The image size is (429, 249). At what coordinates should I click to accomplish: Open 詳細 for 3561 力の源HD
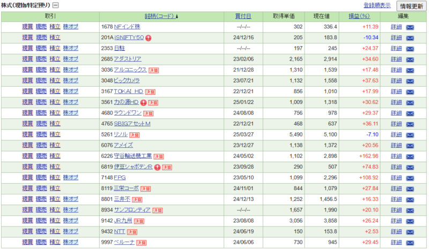[396, 102]
